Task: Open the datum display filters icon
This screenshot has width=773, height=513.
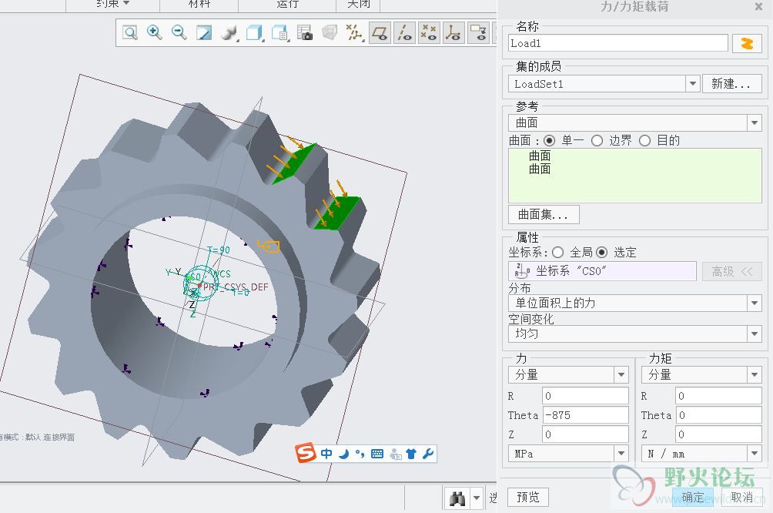Action: pyautogui.click(x=354, y=33)
